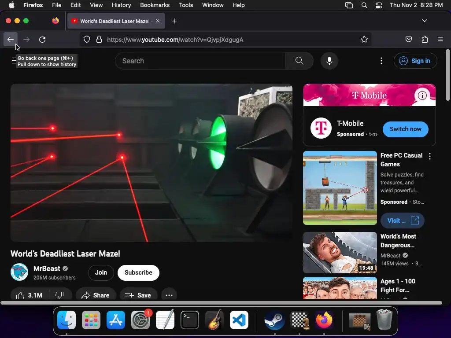Open the App Store from the Dock
Viewport: 451px width, 338px height.
[x=116, y=320]
